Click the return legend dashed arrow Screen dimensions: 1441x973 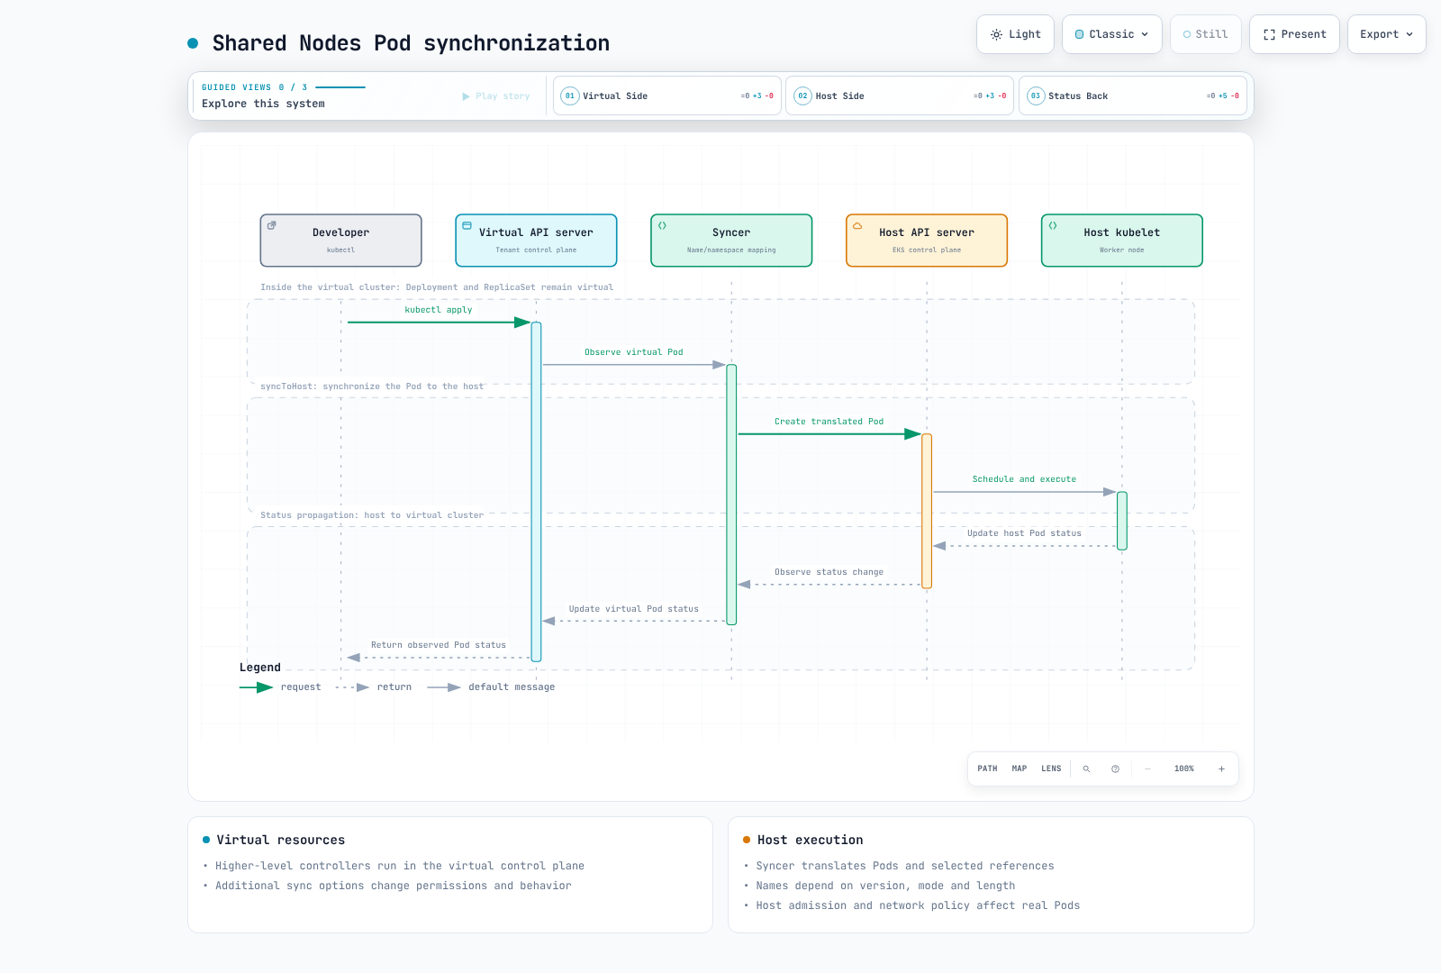pyautogui.click(x=352, y=687)
